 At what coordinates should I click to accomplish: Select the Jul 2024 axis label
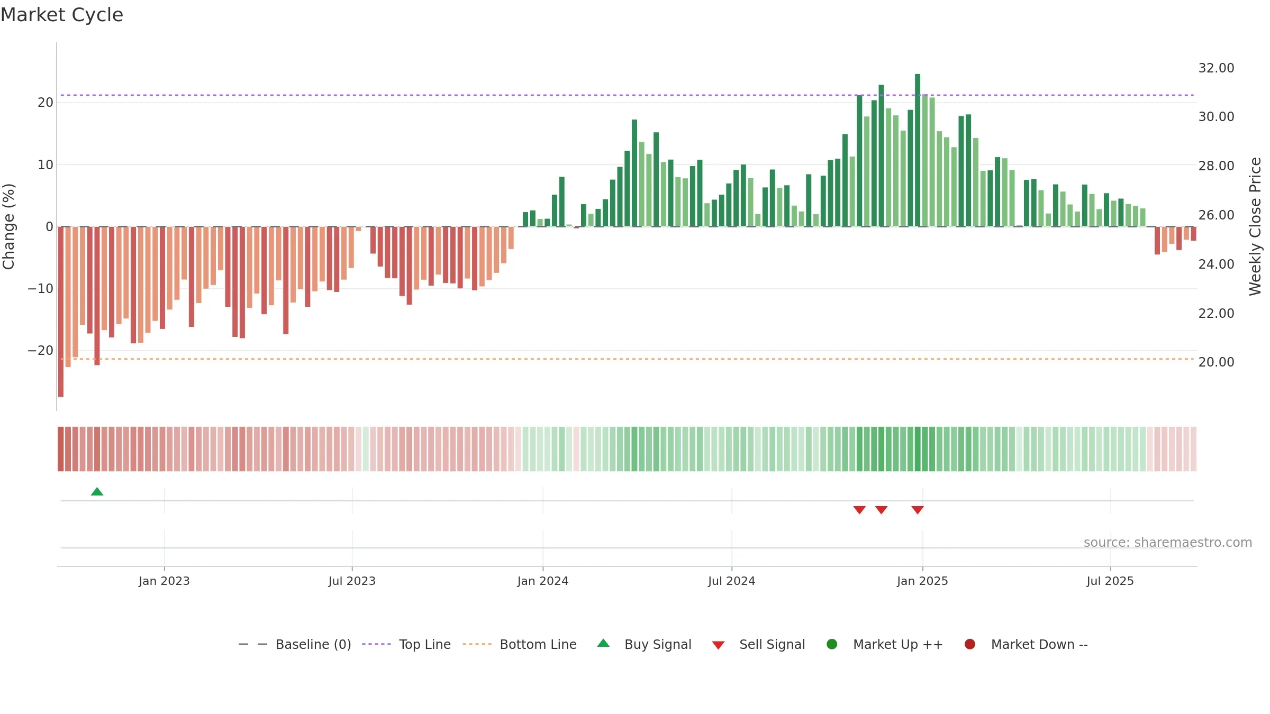click(x=732, y=581)
